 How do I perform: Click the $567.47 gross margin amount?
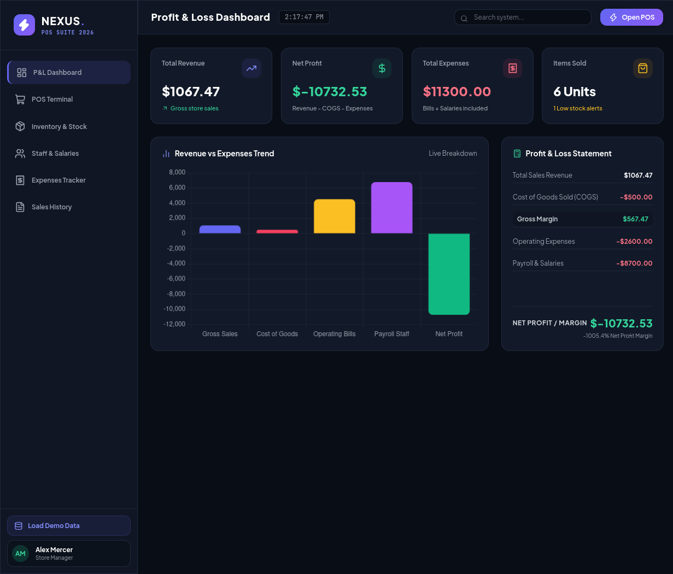(636, 219)
